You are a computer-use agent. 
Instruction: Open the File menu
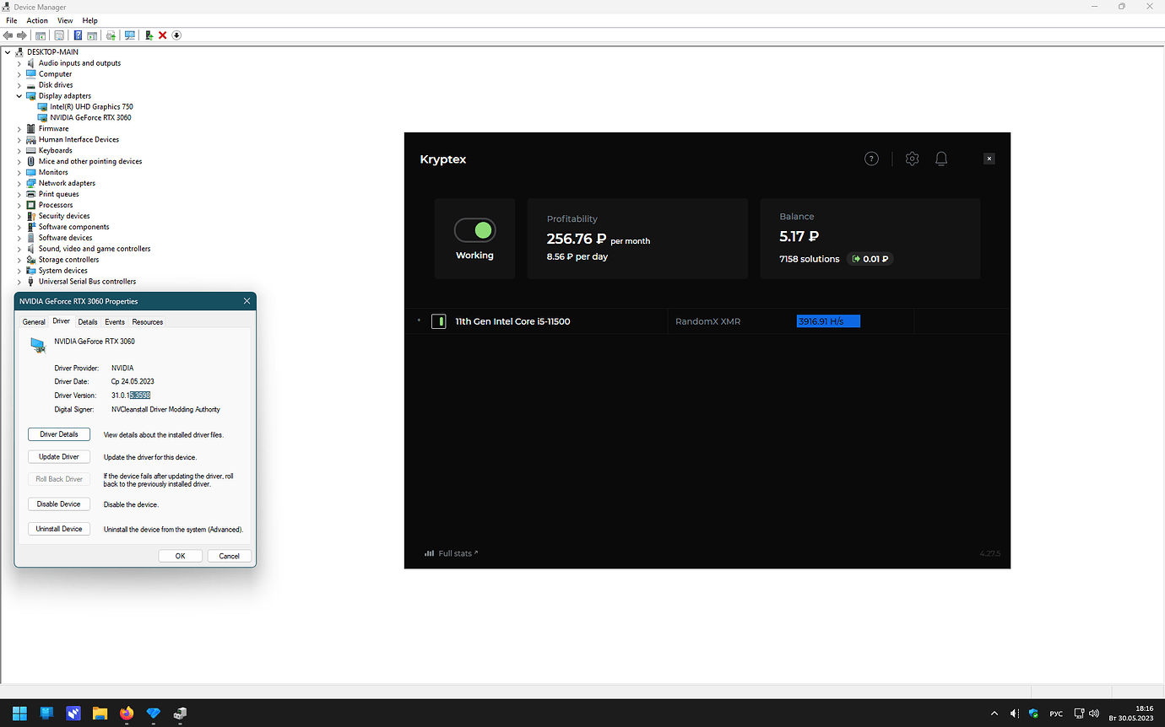[12, 20]
